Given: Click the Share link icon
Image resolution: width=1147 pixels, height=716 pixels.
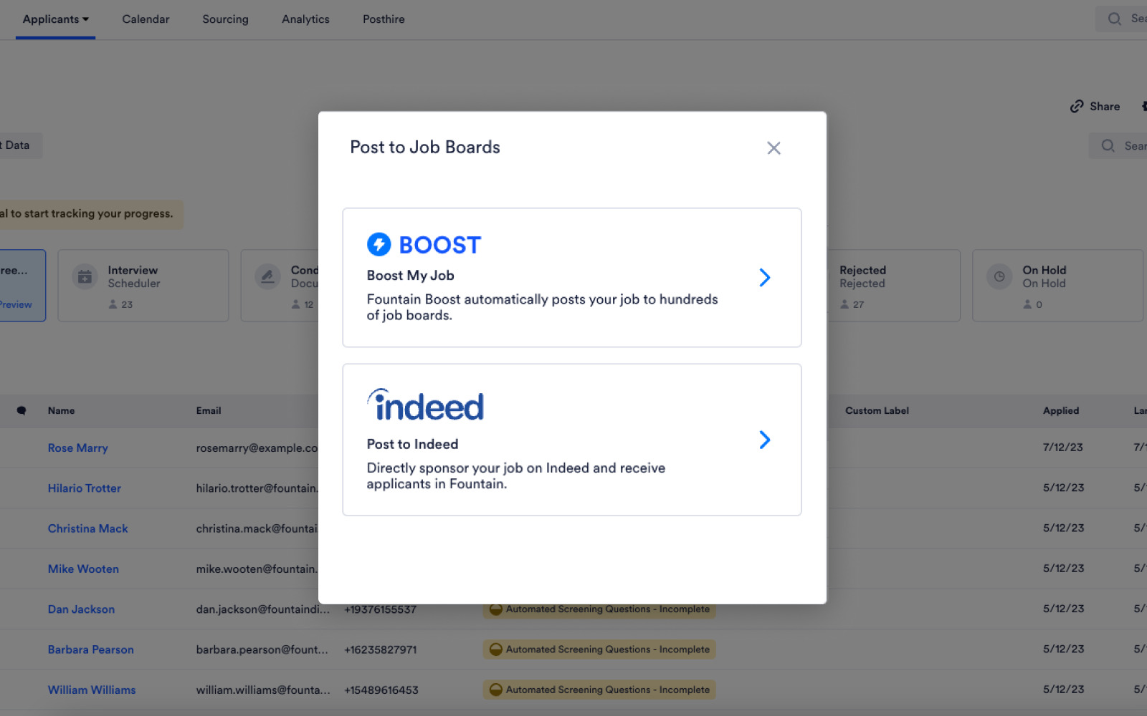Looking at the screenshot, I should (1077, 107).
